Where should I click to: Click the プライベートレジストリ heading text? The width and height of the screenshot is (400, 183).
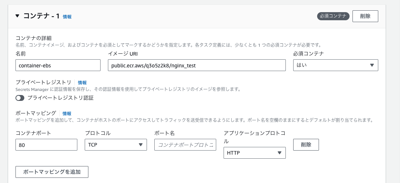tap(43, 82)
